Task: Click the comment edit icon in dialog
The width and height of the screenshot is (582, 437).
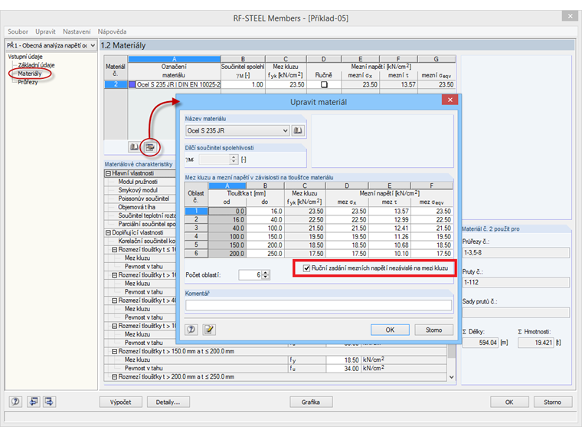Action: 209,329
